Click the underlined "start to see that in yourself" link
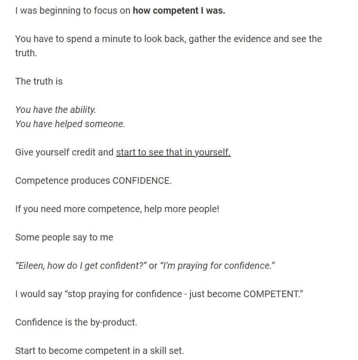 tap(173, 153)
